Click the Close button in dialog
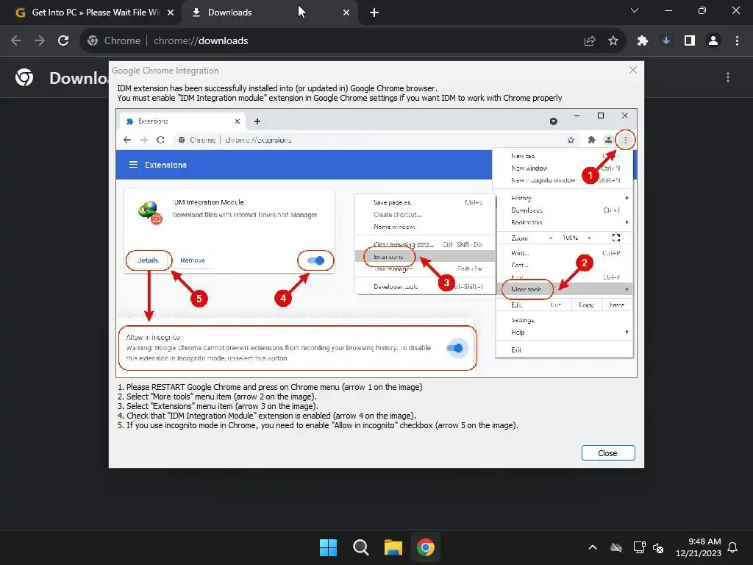753x565 pixels. pos(608,453)
